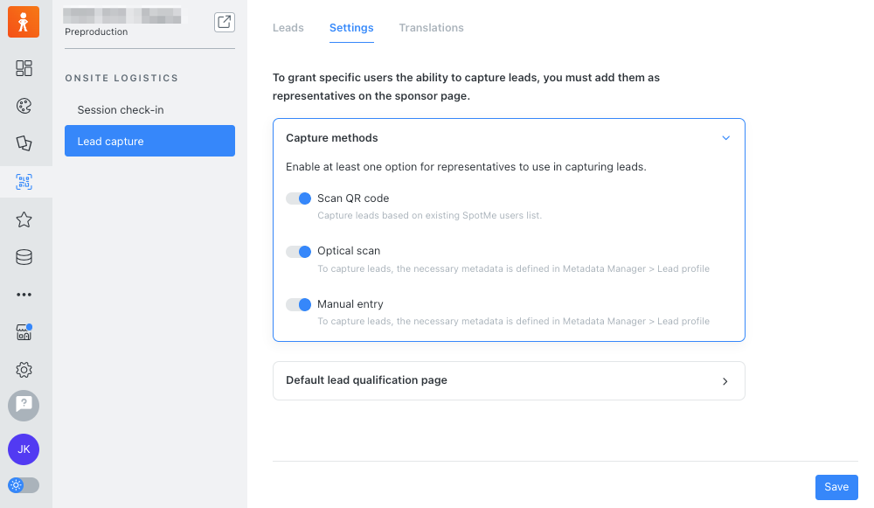
Task: Open the event in new window icon
Action: [225, 23]
